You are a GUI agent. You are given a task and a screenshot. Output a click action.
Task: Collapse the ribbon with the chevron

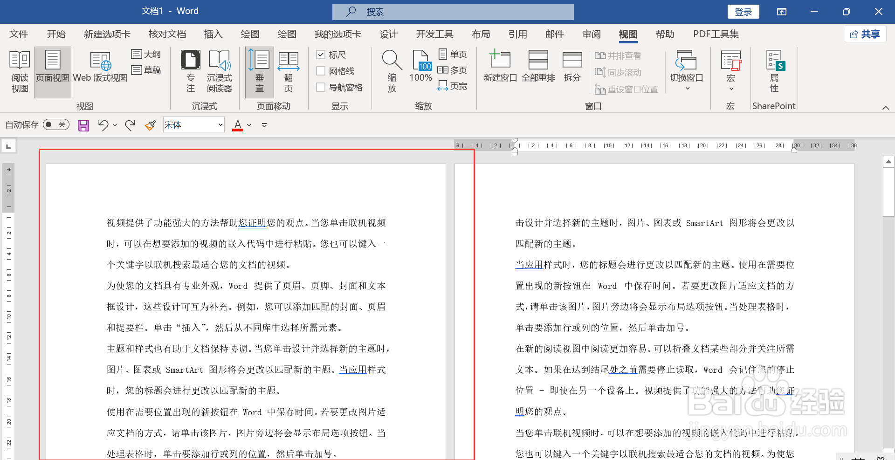tap(886, 108)
